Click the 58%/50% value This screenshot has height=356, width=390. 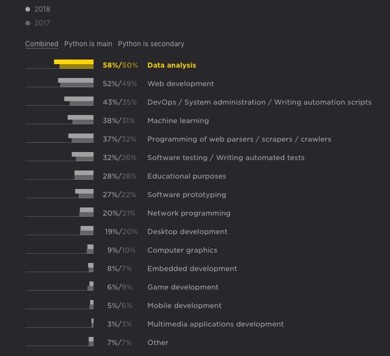[120, 65]
